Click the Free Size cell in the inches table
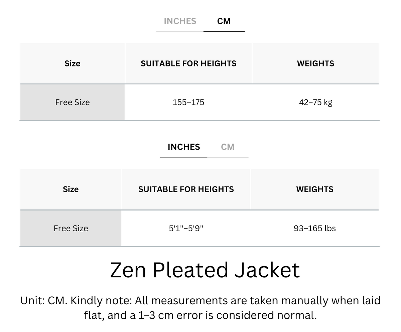Screen dimensions: 401x332 point(71,228)
